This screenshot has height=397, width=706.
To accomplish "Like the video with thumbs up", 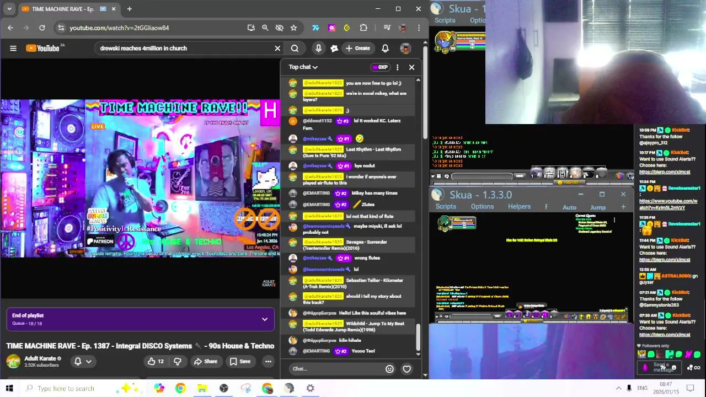I will [155, 362].
